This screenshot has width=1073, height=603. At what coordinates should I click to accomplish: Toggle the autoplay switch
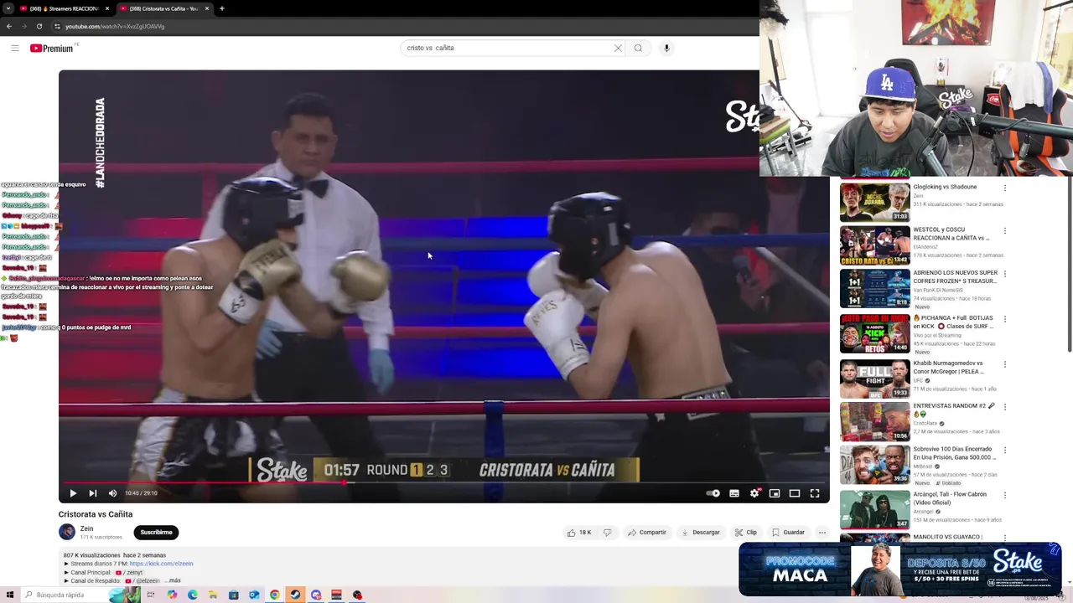(713, 493)
